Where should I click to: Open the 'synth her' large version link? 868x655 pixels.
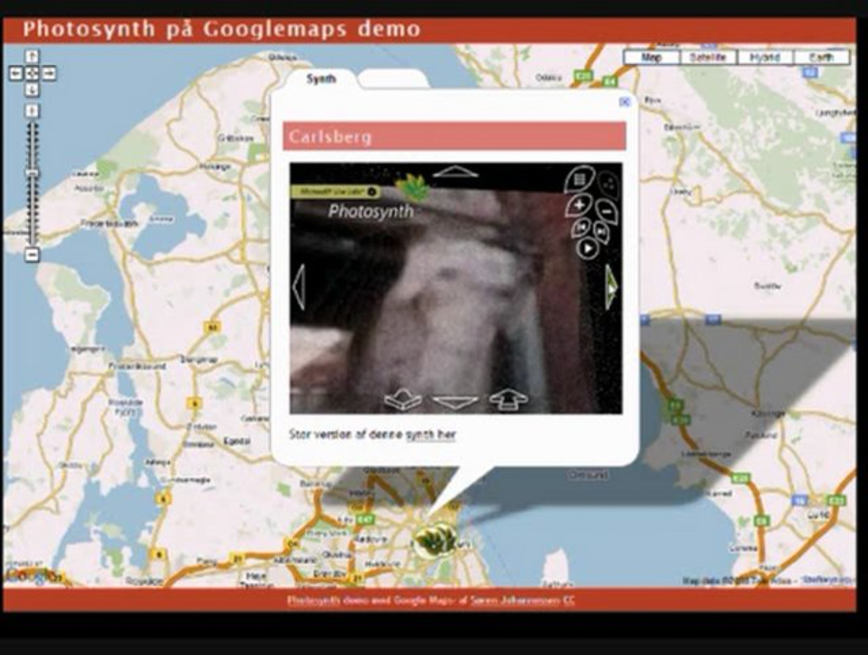tap(430, 434)
